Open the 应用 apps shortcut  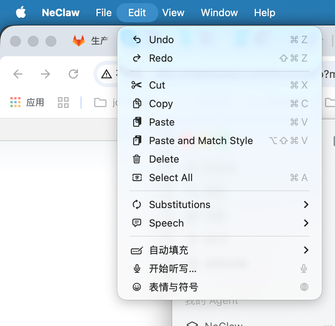pos(27,103)
